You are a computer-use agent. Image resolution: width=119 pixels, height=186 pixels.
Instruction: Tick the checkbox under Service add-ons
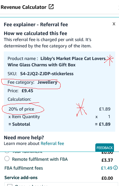point(10,185)
